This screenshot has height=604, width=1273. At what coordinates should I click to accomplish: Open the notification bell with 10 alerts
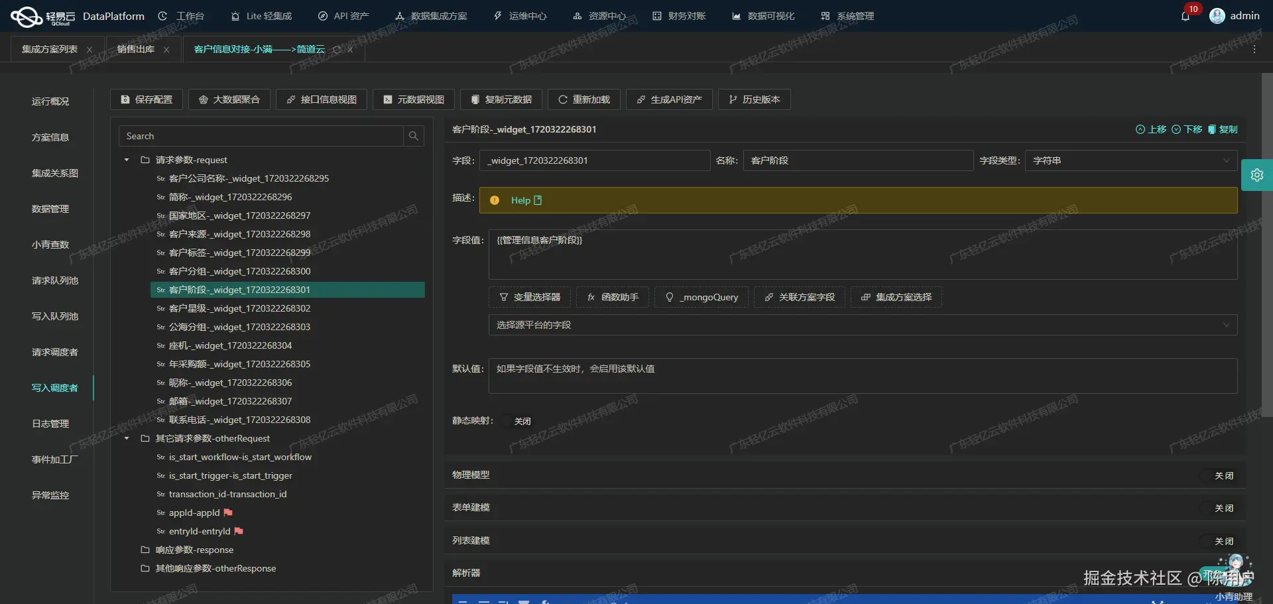click(x=1186, y=16)
